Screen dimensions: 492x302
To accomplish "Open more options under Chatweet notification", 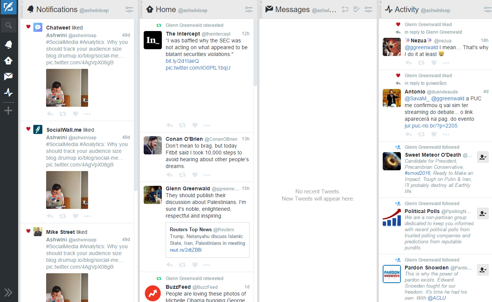I will tap(87, 114).
